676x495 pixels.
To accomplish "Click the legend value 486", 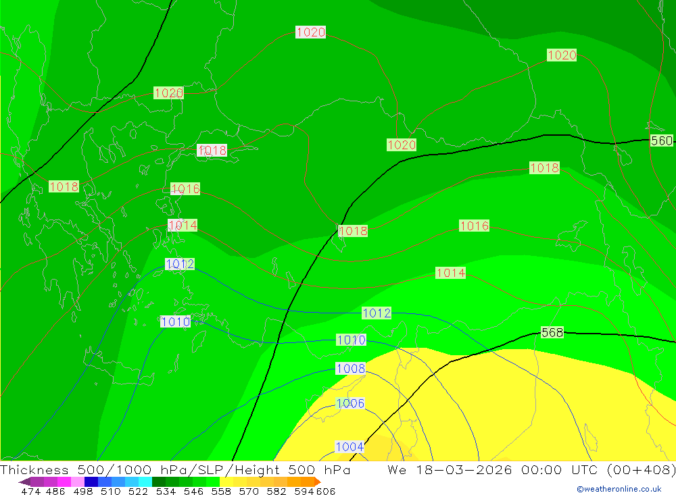I will pos(55,491).
